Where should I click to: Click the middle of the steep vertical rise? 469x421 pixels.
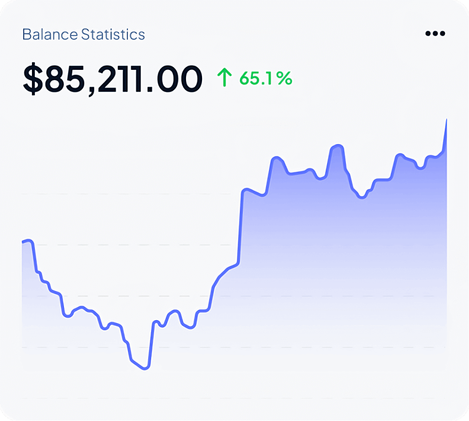pos(240,228)
